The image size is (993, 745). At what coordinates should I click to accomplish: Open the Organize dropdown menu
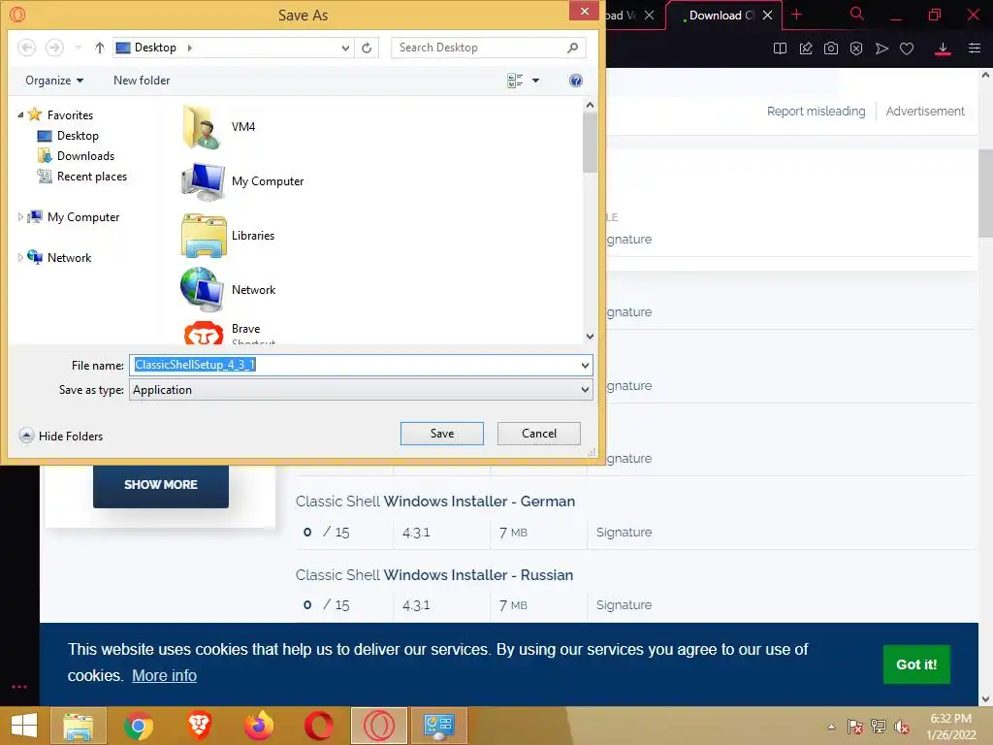(x=54, y=81)
